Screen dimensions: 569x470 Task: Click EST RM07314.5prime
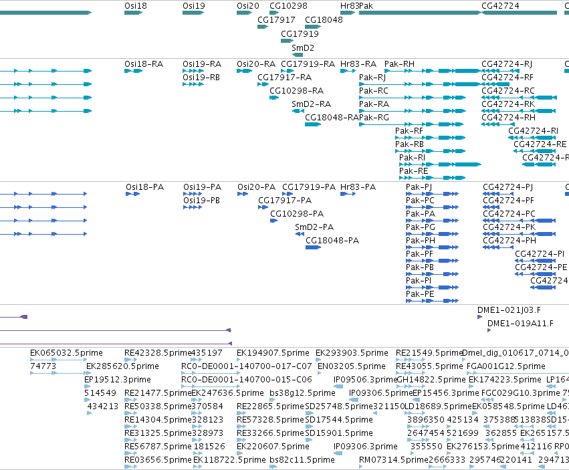coord(360,467)
